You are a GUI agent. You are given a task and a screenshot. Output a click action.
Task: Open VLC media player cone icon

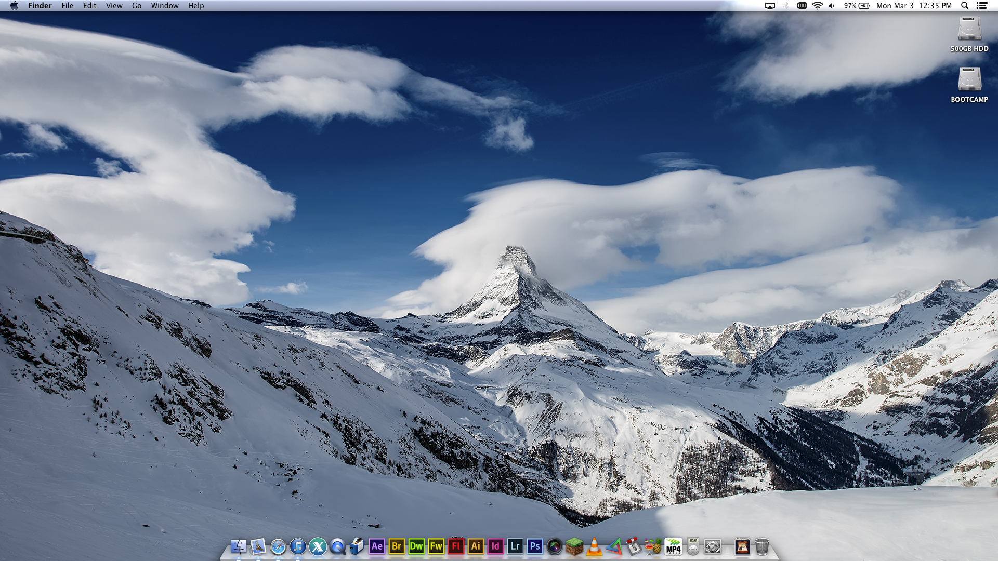coord(594,546)
